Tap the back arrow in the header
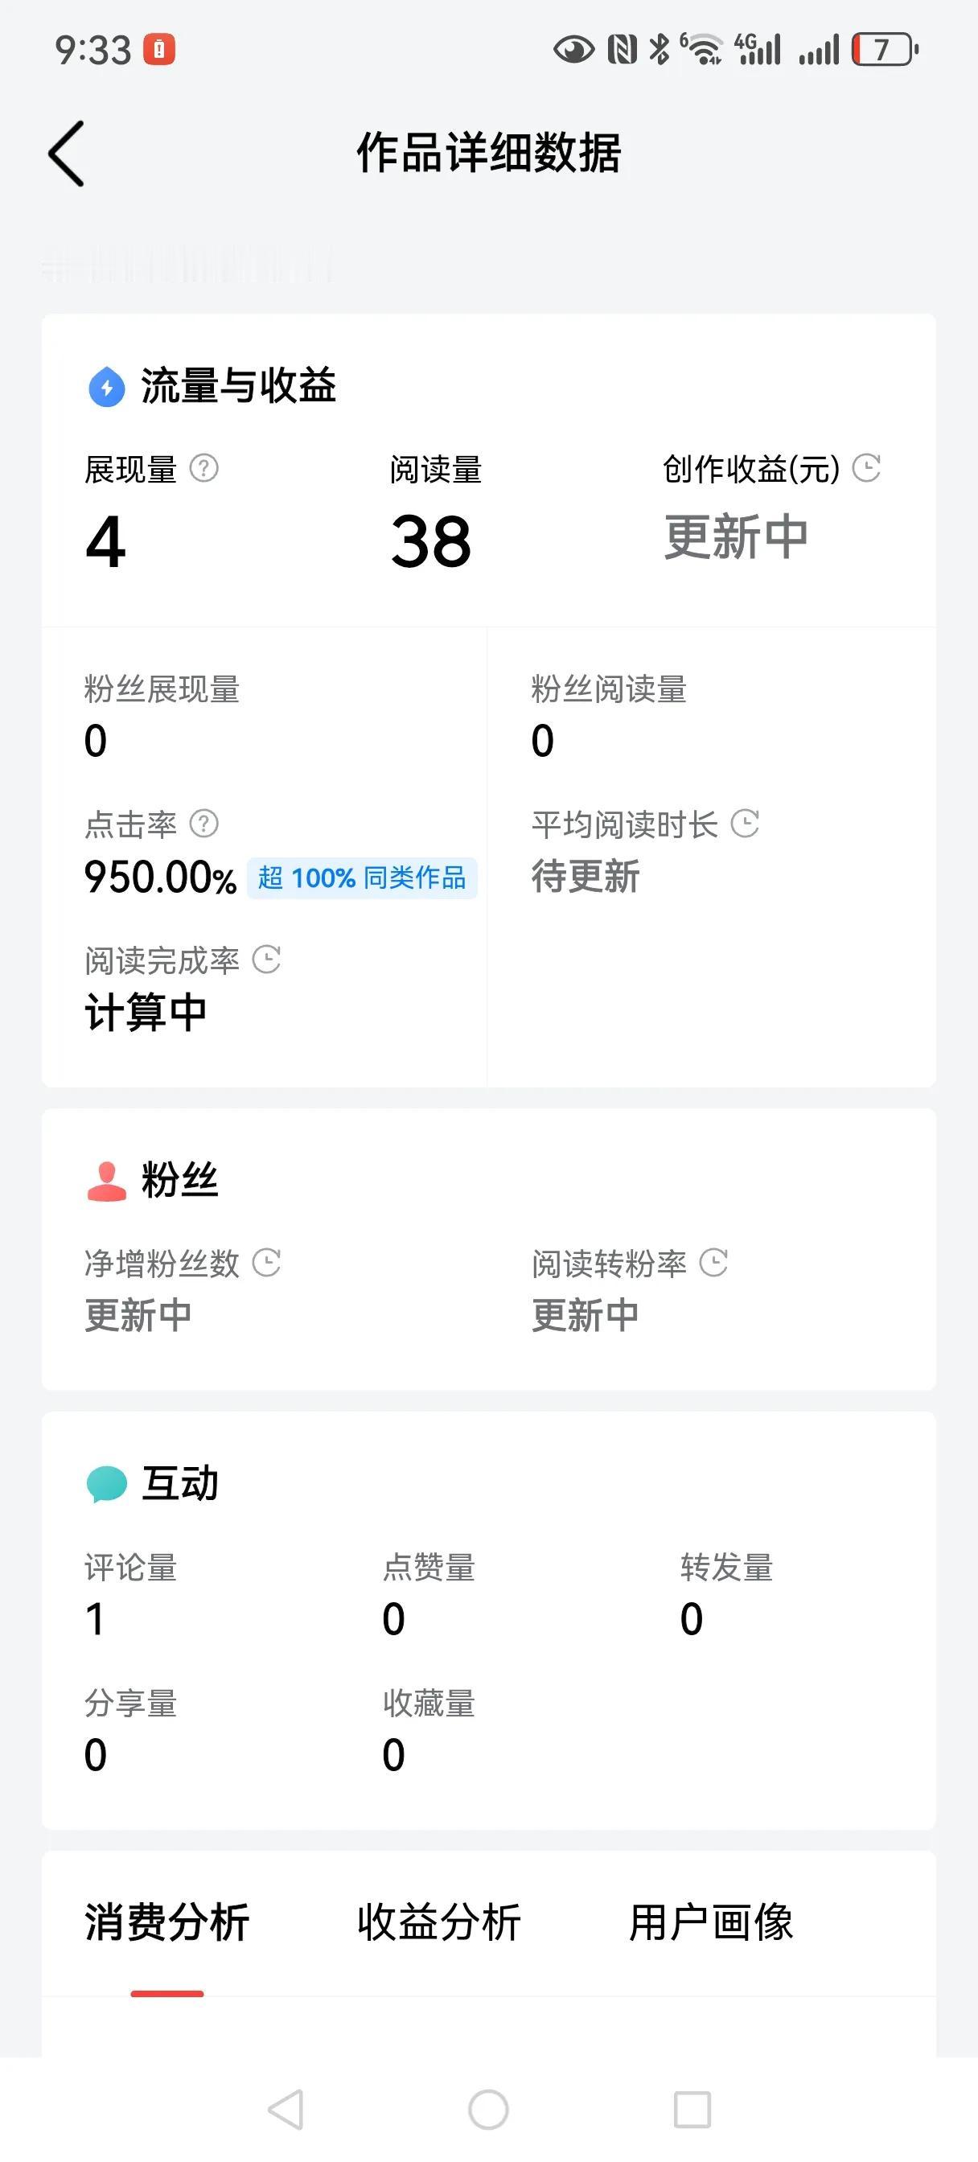This screenshot has width=978, height=2162. 66,154
